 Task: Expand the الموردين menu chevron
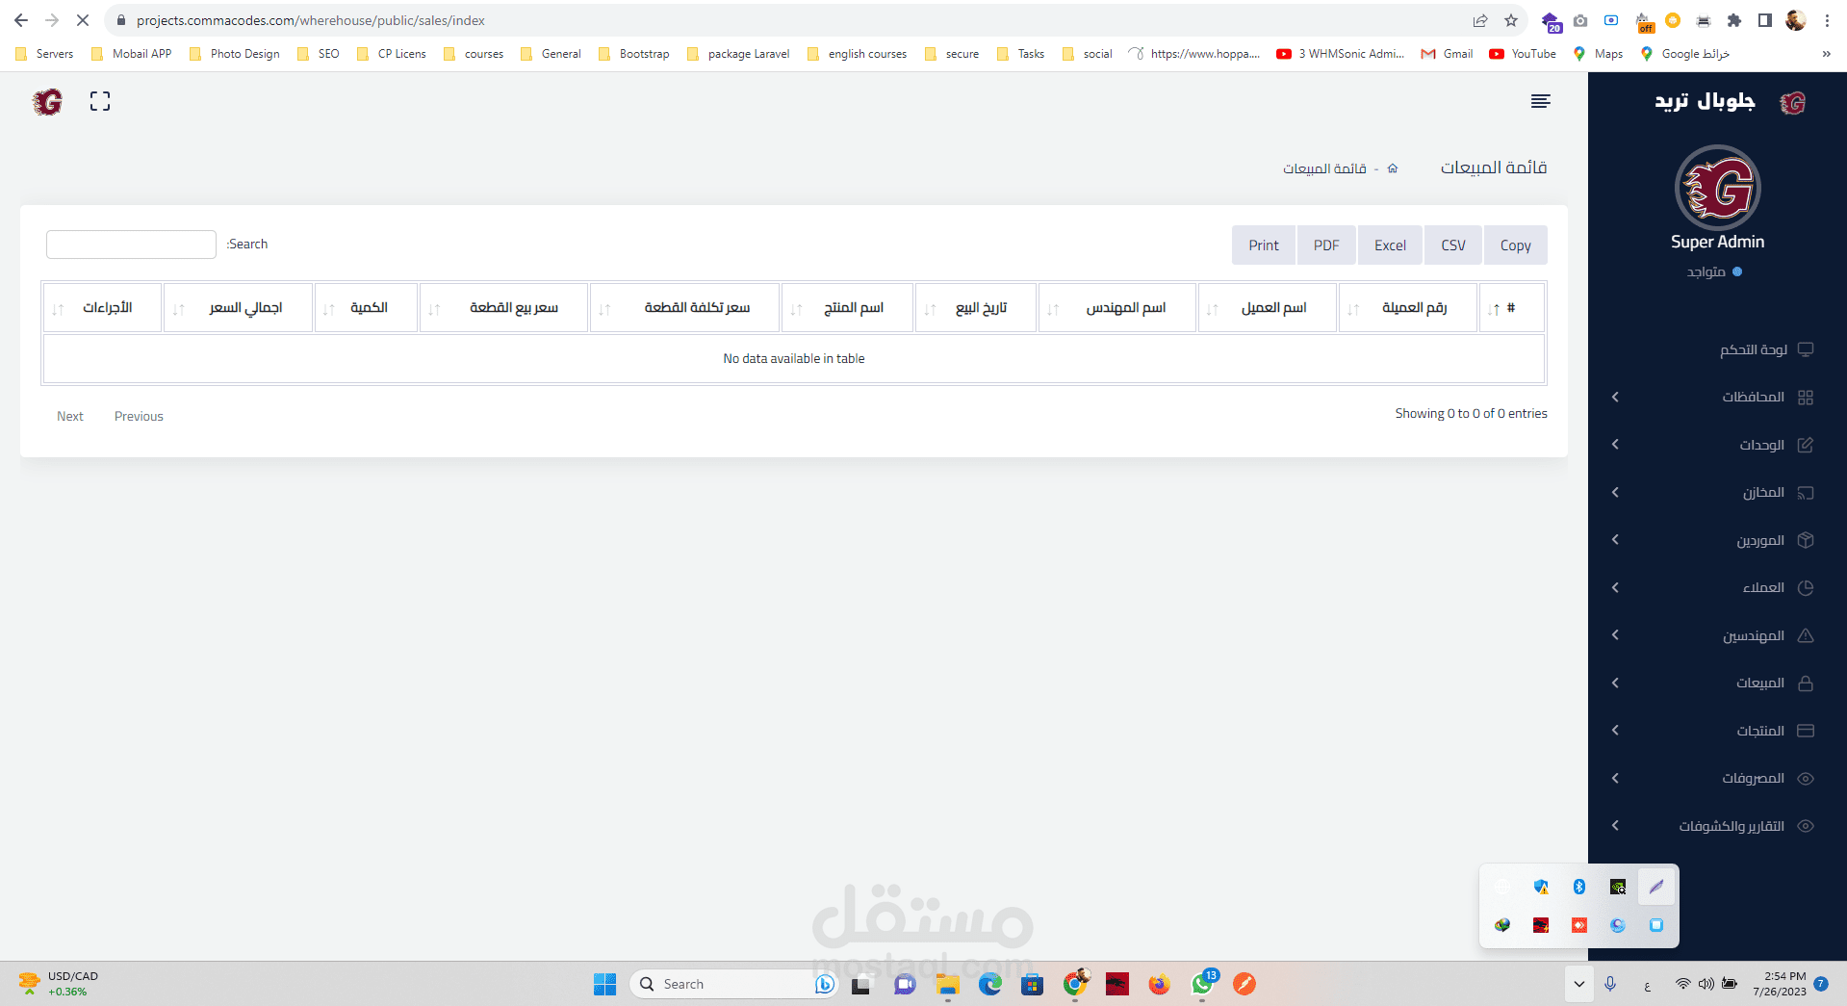click(x=1615, y=539)
